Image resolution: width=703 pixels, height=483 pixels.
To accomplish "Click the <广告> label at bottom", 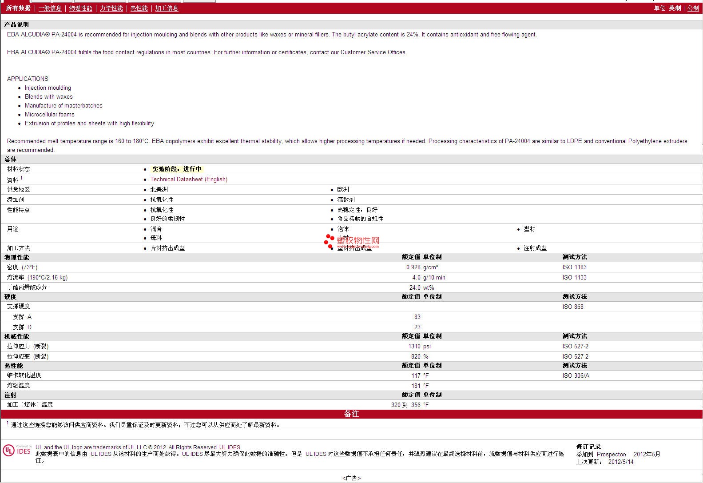I will pos(351,478).
